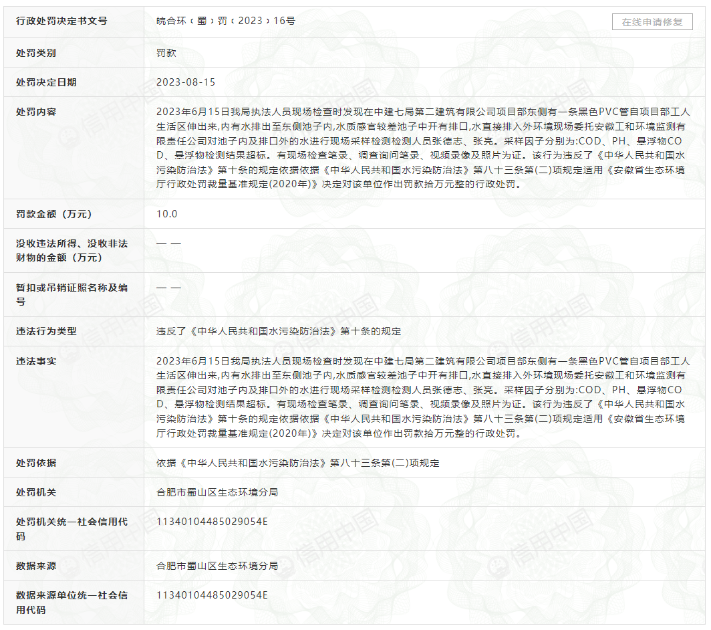Click the 罚款金额（万元）row label
This screenshot has width=711, height=630.
(x=54, y=214)
